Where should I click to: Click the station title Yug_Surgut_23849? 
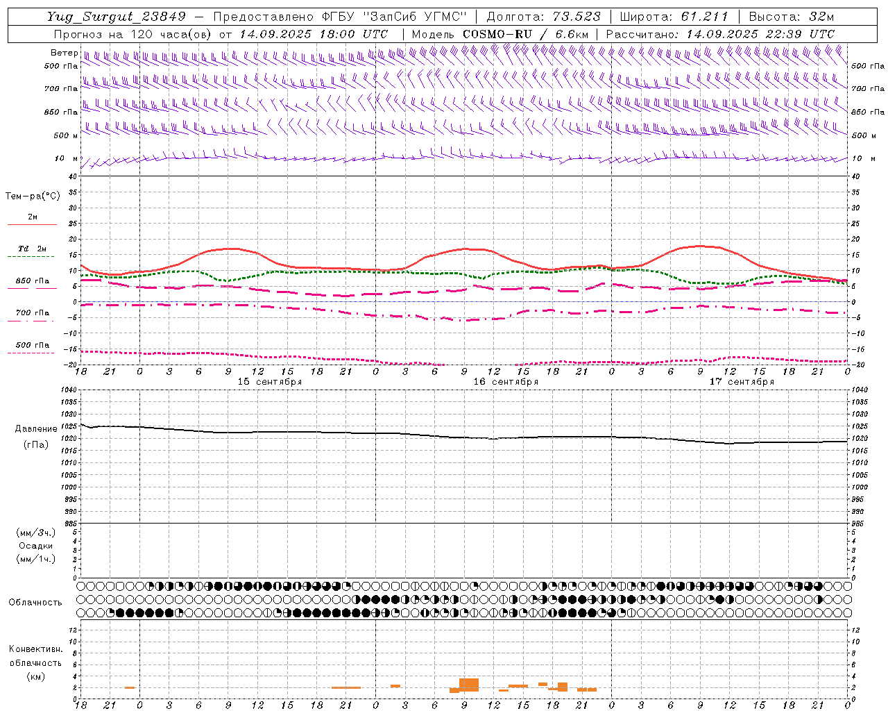tap(117, 17)
